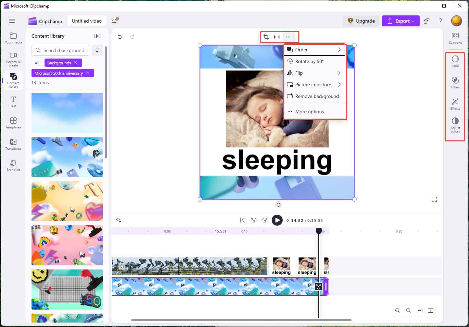Click the Upgrade button
Screen dimensions: 469x327
(361, 21)
